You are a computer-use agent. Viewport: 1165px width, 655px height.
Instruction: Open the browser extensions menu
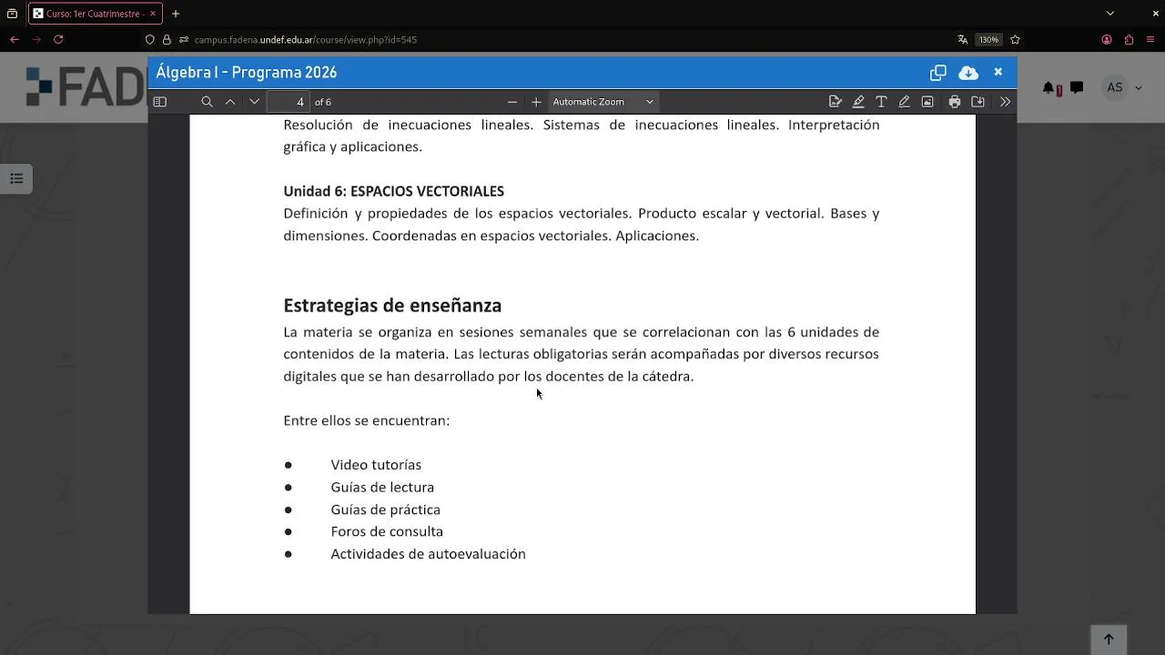point(1129,39)
